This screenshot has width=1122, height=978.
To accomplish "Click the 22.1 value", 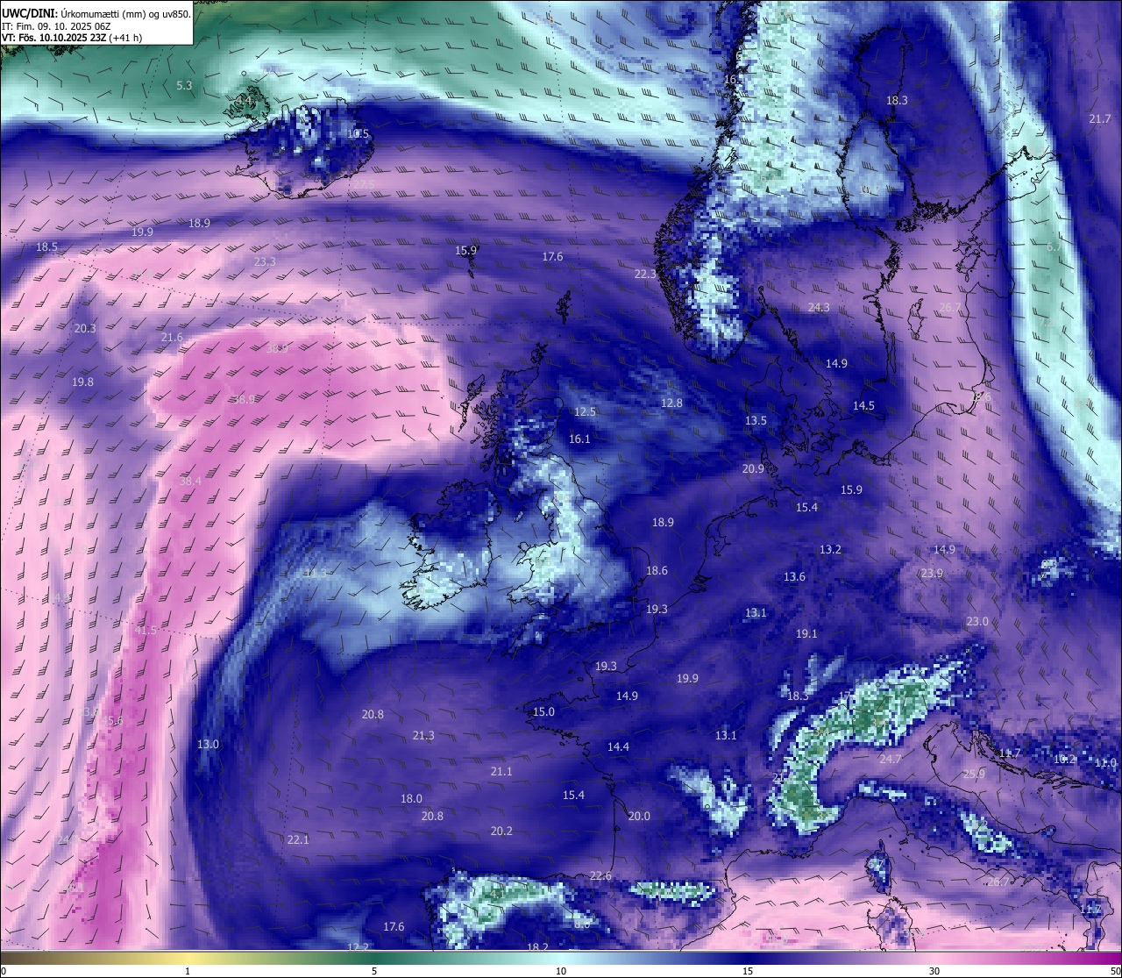I will click(x=298, y=839).
